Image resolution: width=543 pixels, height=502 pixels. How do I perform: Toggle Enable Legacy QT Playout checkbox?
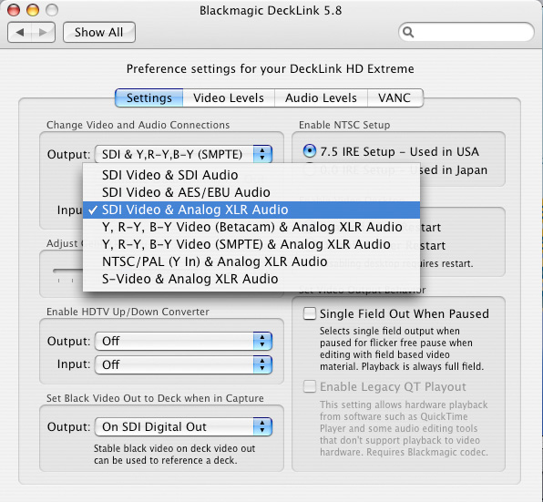click(x=309, y=386)
